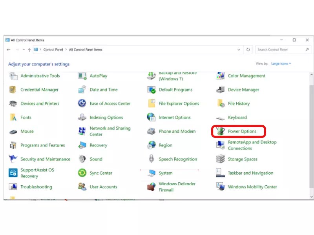
Task: Open the Network and Sharing Center icon
Action: [x=82, y=131]
